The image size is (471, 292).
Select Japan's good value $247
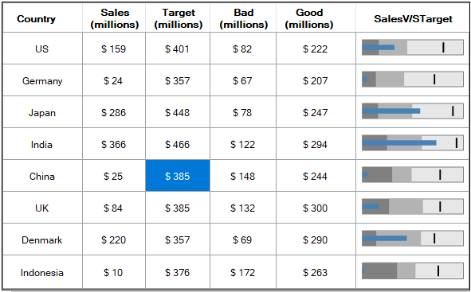tap(316, 112)
